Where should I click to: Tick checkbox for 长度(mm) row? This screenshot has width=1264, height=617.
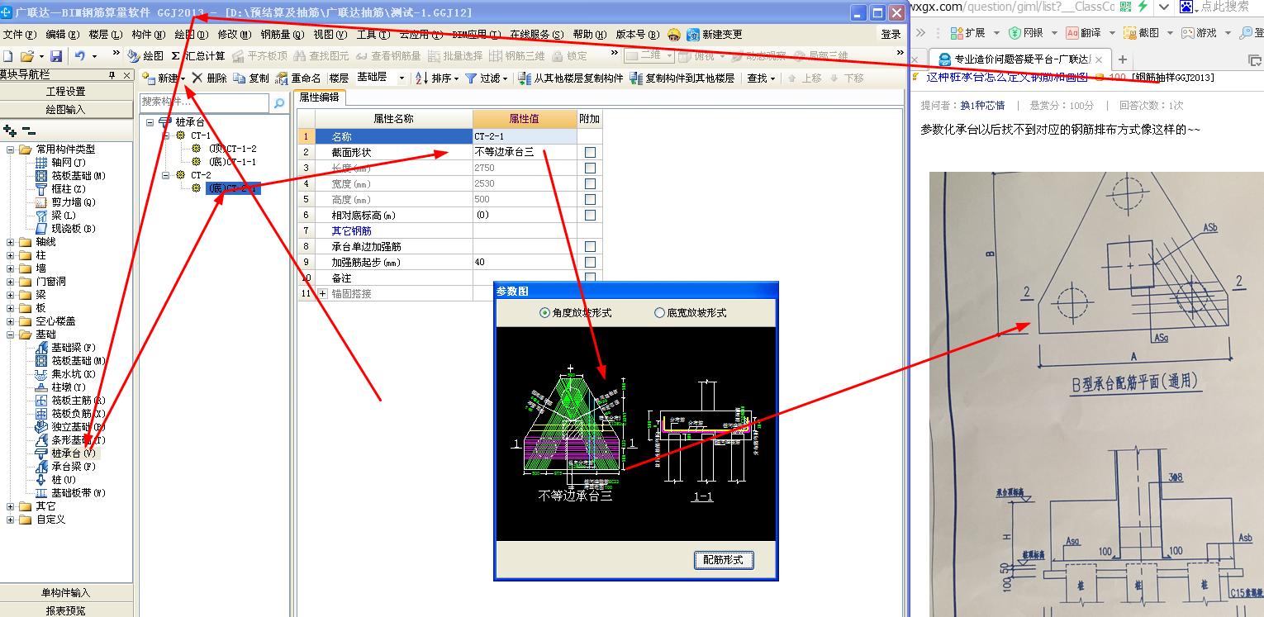[590, 168]
